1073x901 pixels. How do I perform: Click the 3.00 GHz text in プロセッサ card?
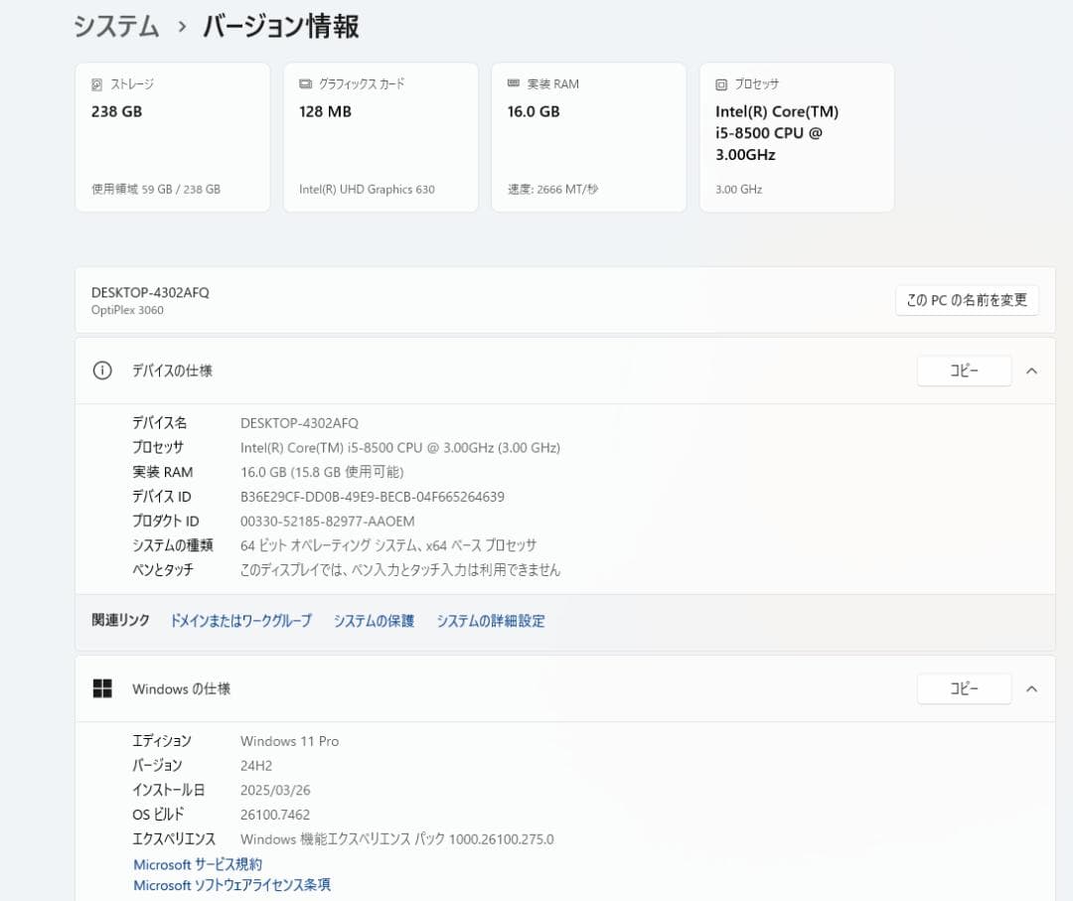tap(738, 190)
